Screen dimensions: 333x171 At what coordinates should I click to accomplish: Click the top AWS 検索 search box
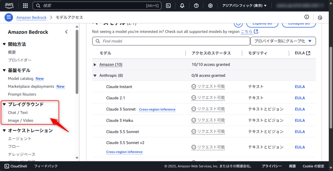97,6
